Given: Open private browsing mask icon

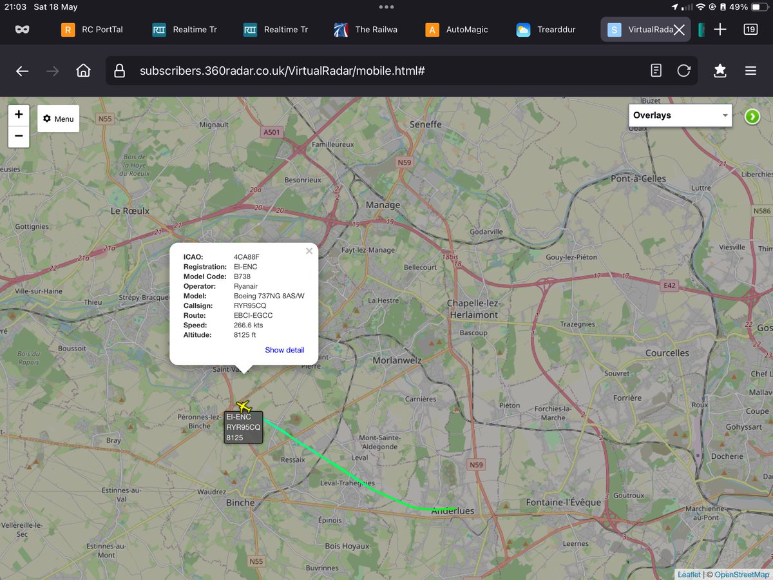Looking at the screenshot, I should point(22,30).
